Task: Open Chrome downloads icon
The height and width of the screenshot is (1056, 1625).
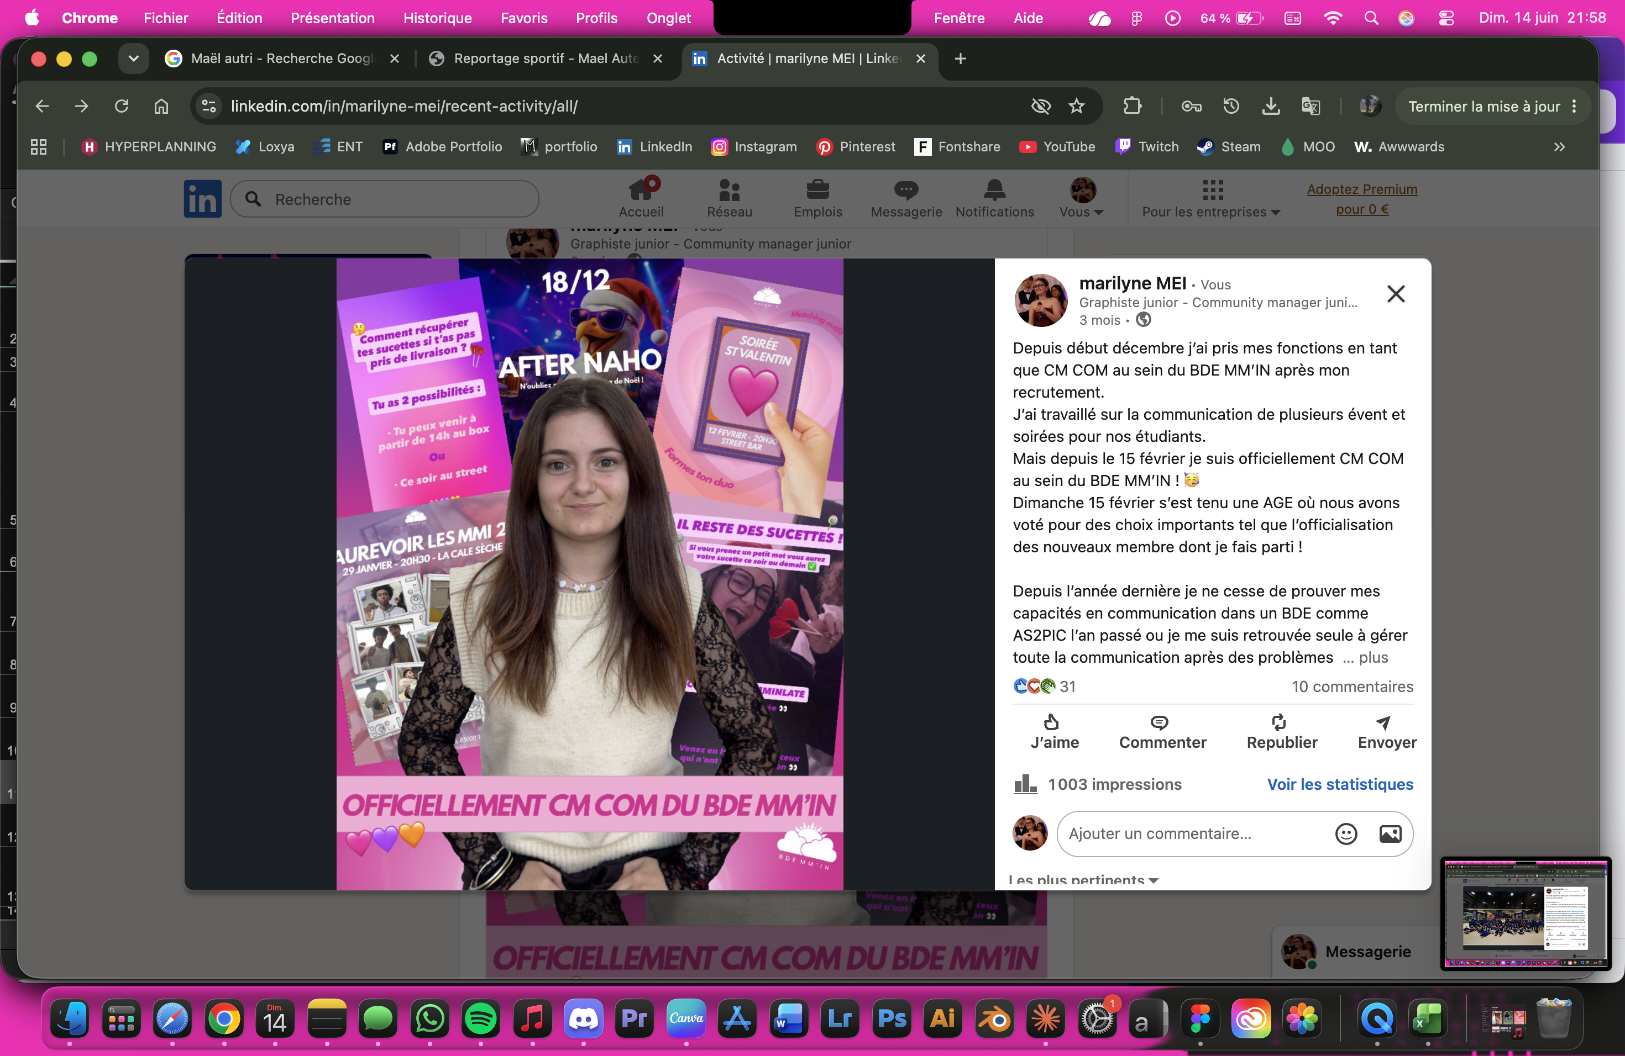Action: [x=1270, y=105]
